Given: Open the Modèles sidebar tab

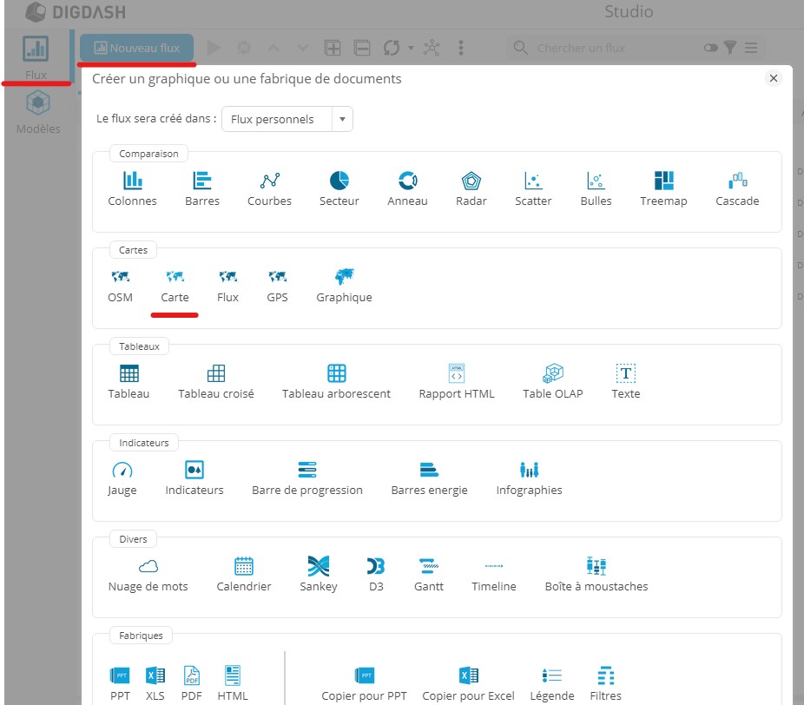Looking at the screenshot, I should 38,113.
